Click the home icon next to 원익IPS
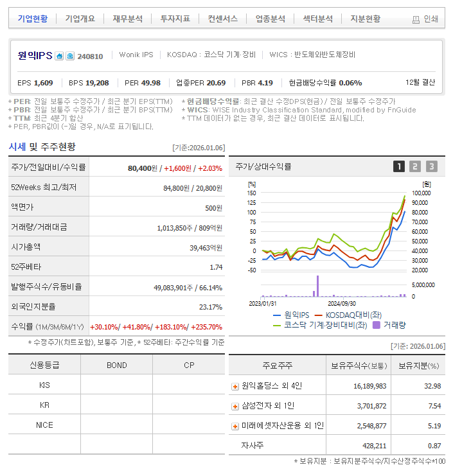453x474 pixels. (59, 57)
